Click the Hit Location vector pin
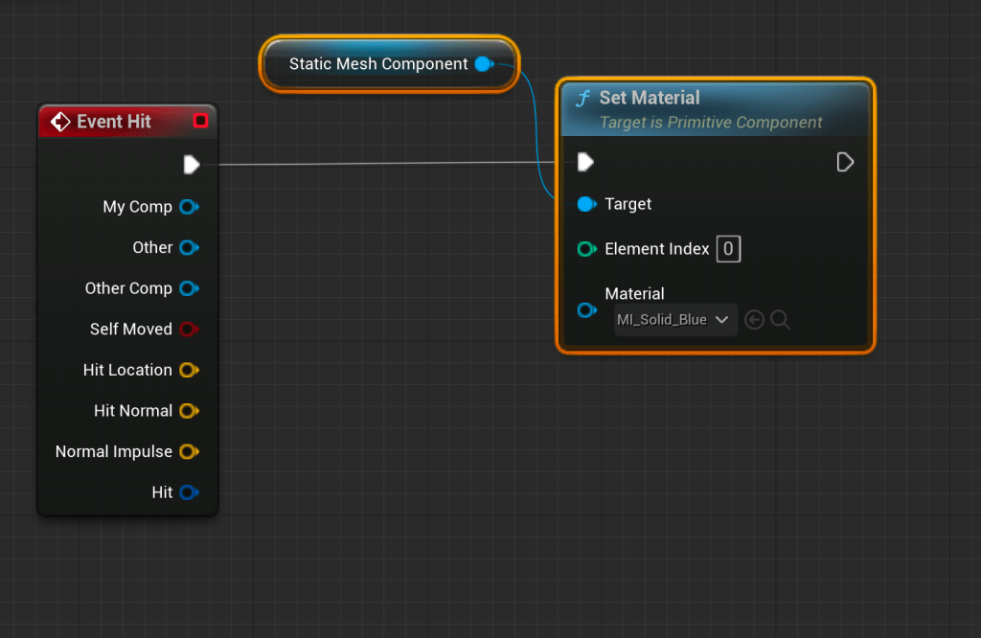Screen dimensions: 981x638 pyautogui.click(x=188, y=370)
